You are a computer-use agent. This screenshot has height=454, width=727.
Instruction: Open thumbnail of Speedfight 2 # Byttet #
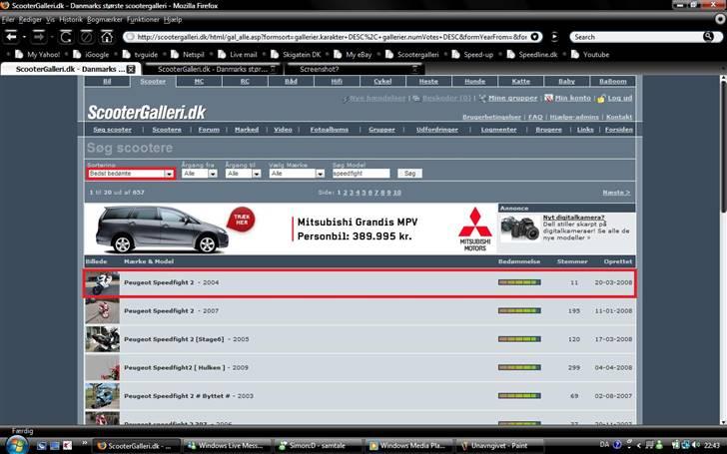[102, 395]
